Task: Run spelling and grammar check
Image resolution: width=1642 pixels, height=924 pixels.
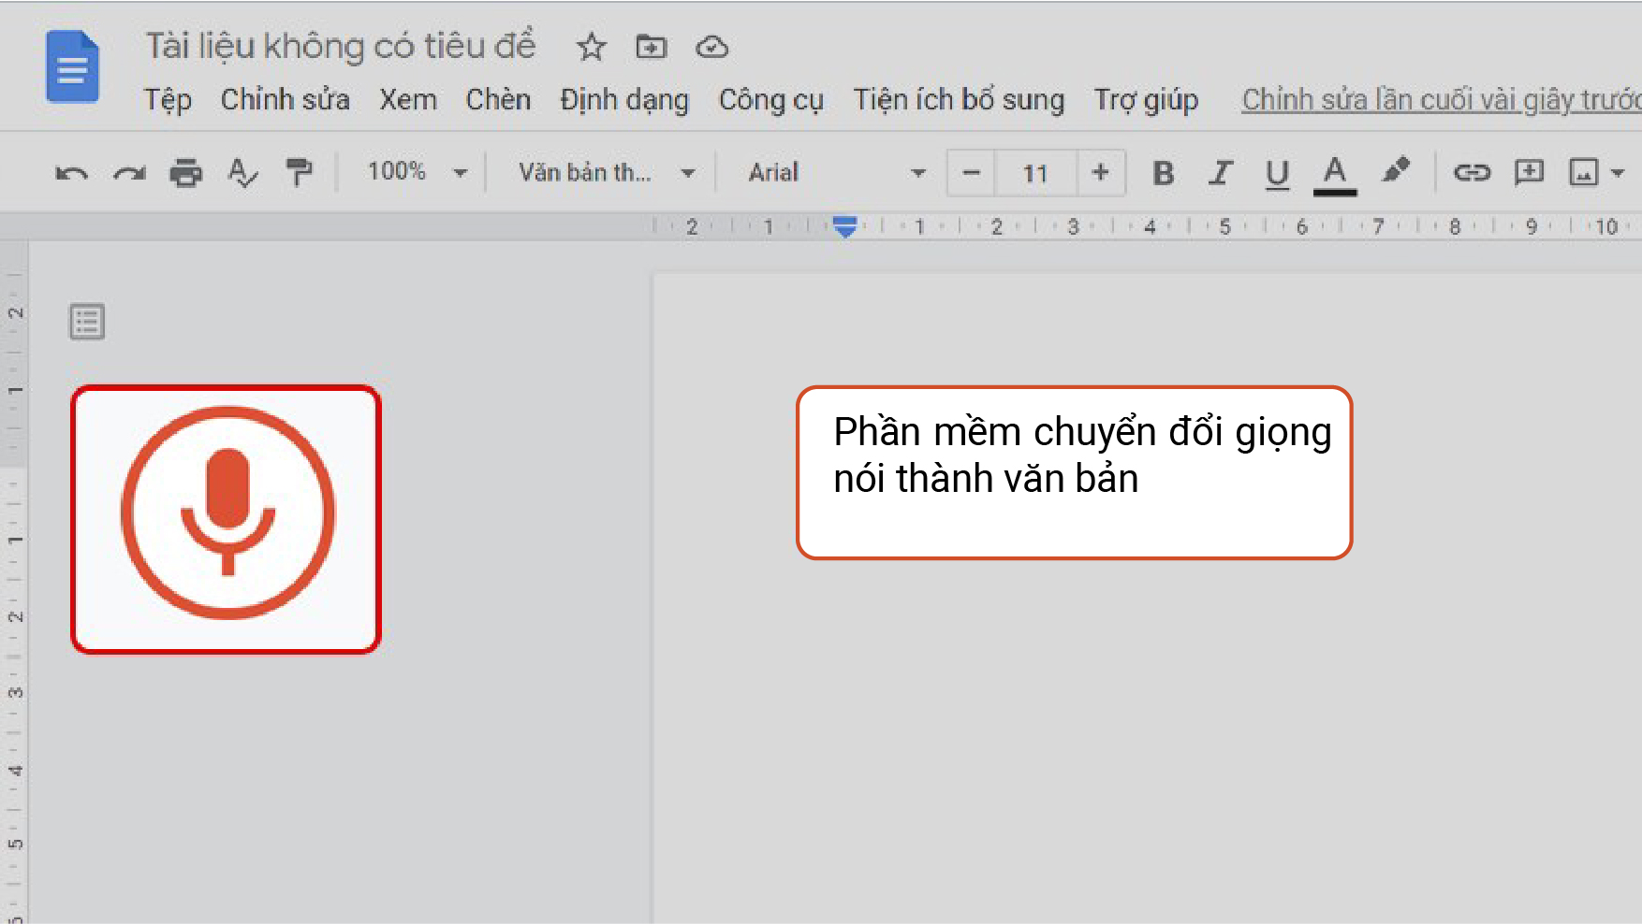Action: coord(242,173)
